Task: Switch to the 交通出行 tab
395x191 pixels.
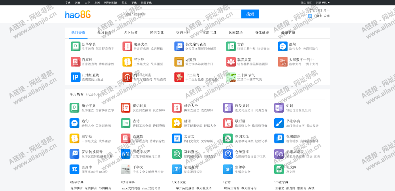Action: click(x=183, y=33)
